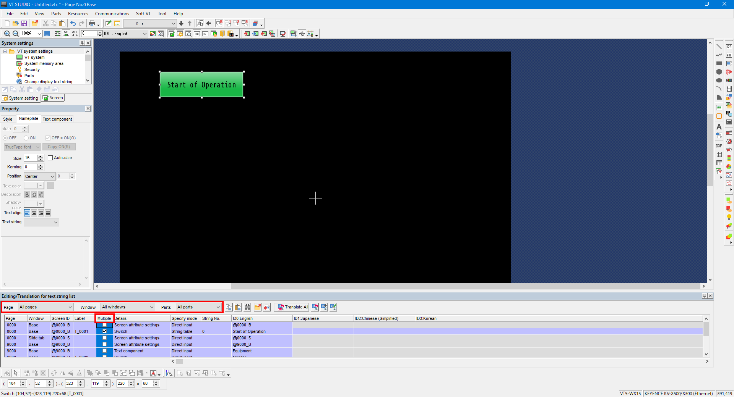Click the Undo arrow icon
Viewport: 734px width, 397px height.
(73, 24)
